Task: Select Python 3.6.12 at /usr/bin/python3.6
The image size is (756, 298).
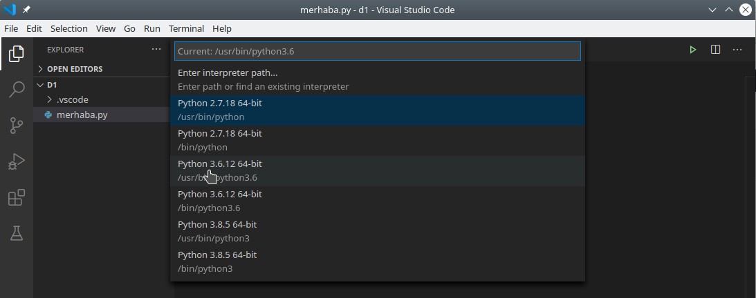Action: [378, 170]
